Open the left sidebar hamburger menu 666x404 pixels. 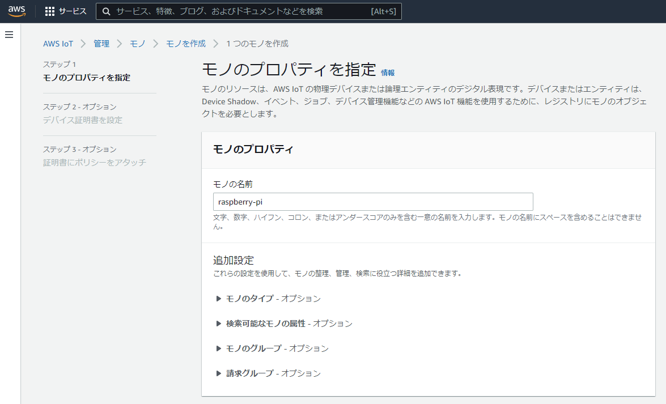point(9,35)
